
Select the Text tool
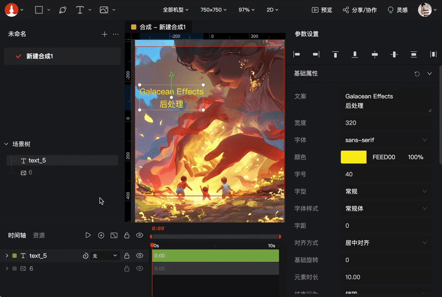[x=80, y=10]
